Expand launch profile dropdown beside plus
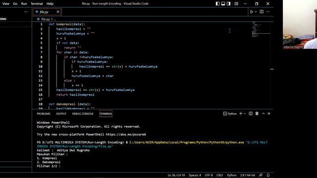This screenshot has height=178, width=317. coord(245,114)
